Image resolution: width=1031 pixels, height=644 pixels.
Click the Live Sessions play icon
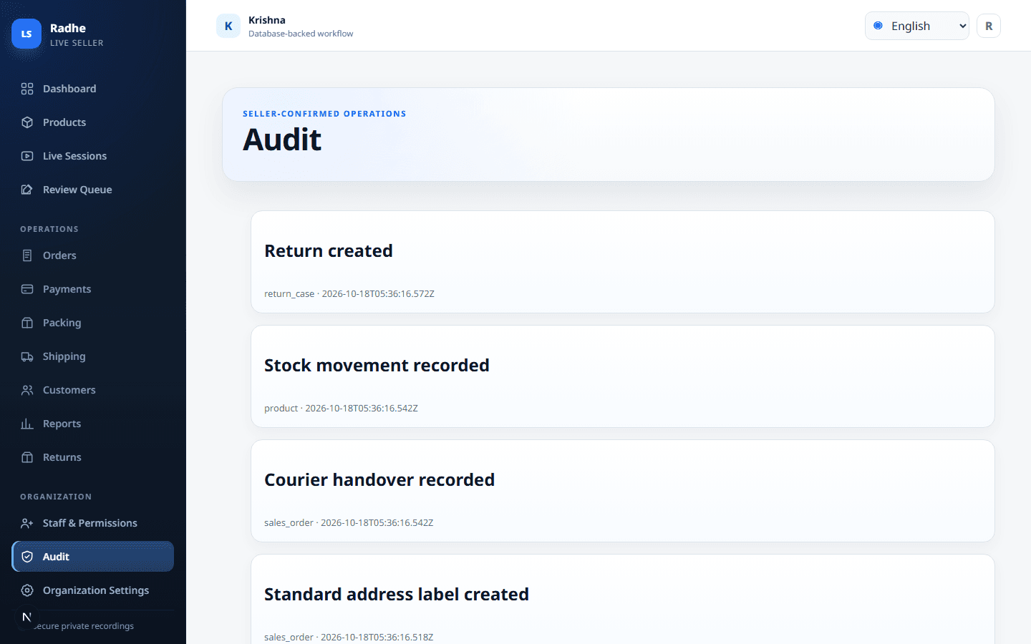27,156
